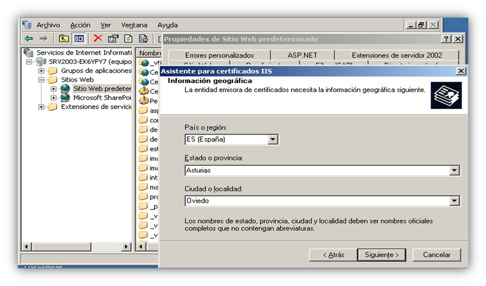
Task: Click the tree pane horizontal scrollbar thumb
Action: click(61, 246)
